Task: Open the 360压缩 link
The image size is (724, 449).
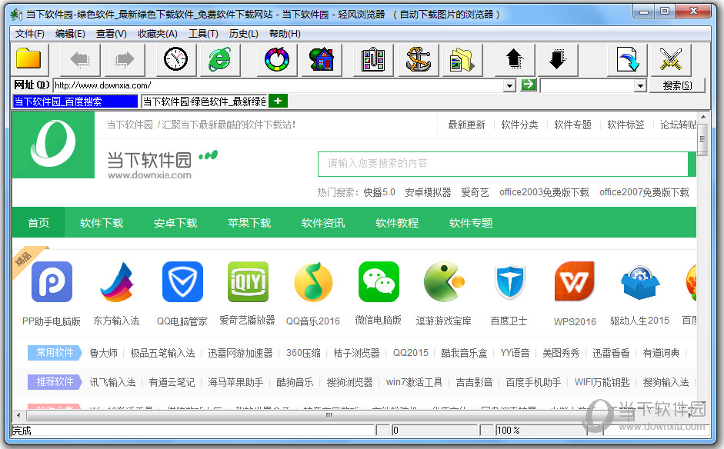Action: coord(303,353)
